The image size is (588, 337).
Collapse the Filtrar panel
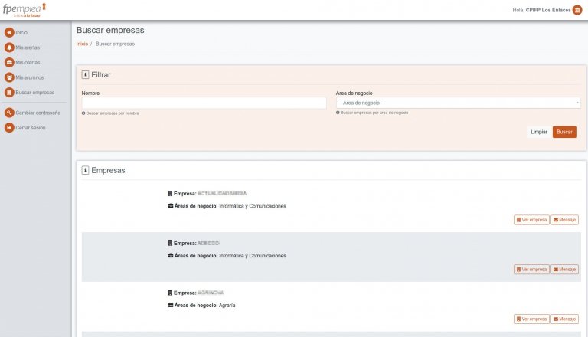(85, 75)
